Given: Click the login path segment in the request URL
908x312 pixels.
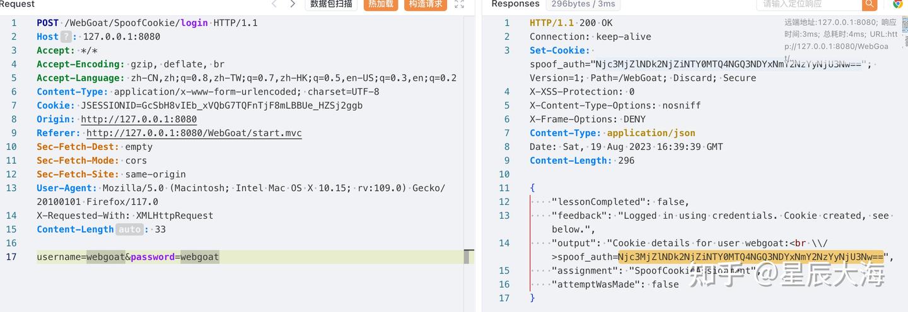Looking at the screenshot, I should [194, 23].
